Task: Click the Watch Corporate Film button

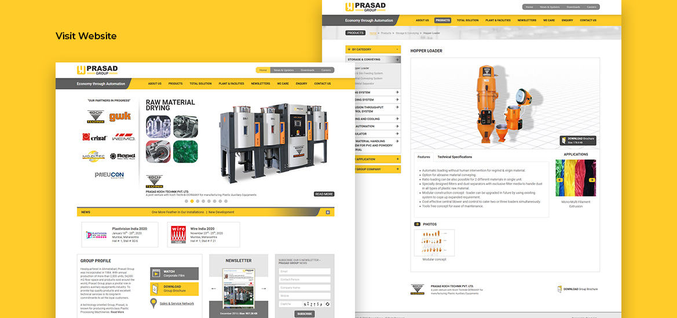Action: tap(174, 273)
